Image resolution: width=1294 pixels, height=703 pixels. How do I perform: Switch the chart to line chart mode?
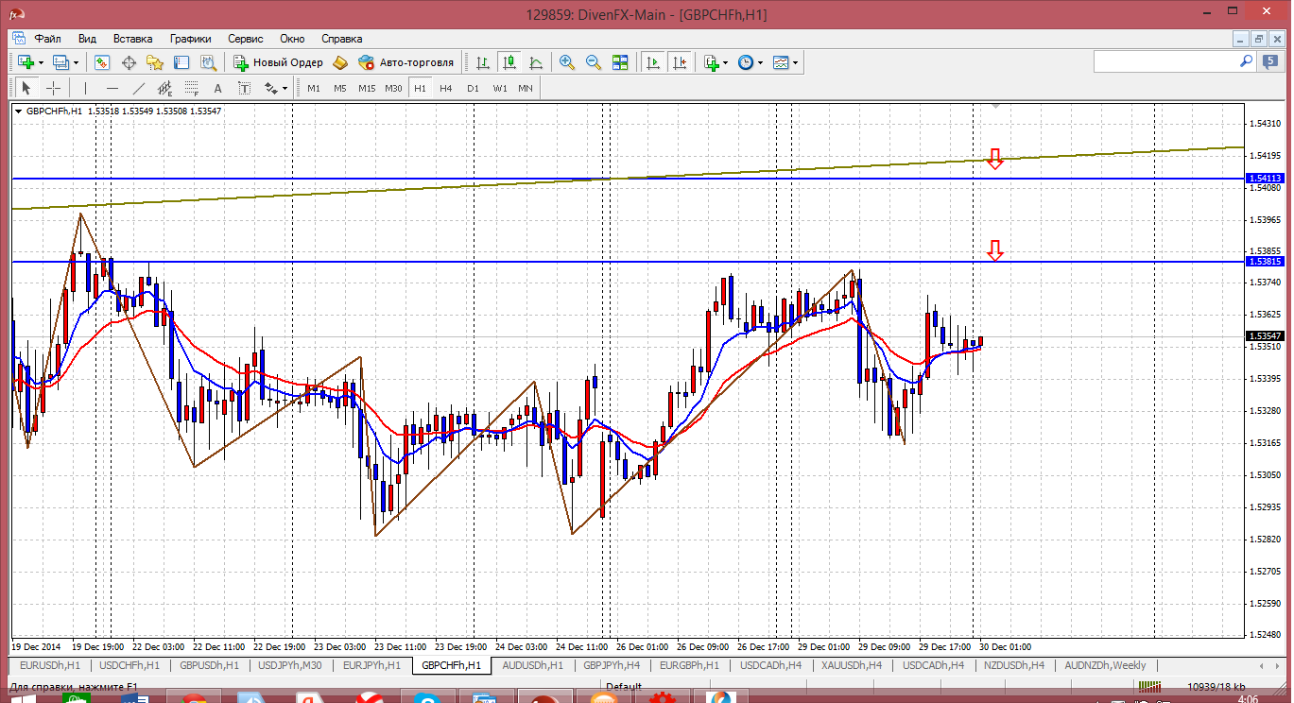coord(536,62)
